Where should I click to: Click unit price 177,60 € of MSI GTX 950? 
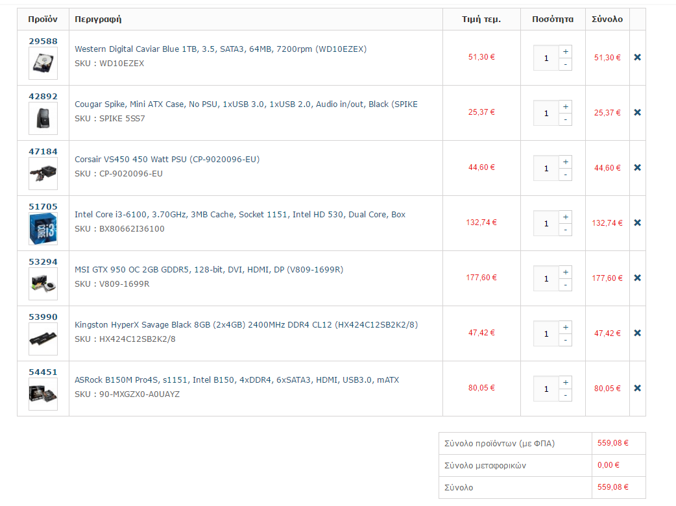tap(481, 278)
